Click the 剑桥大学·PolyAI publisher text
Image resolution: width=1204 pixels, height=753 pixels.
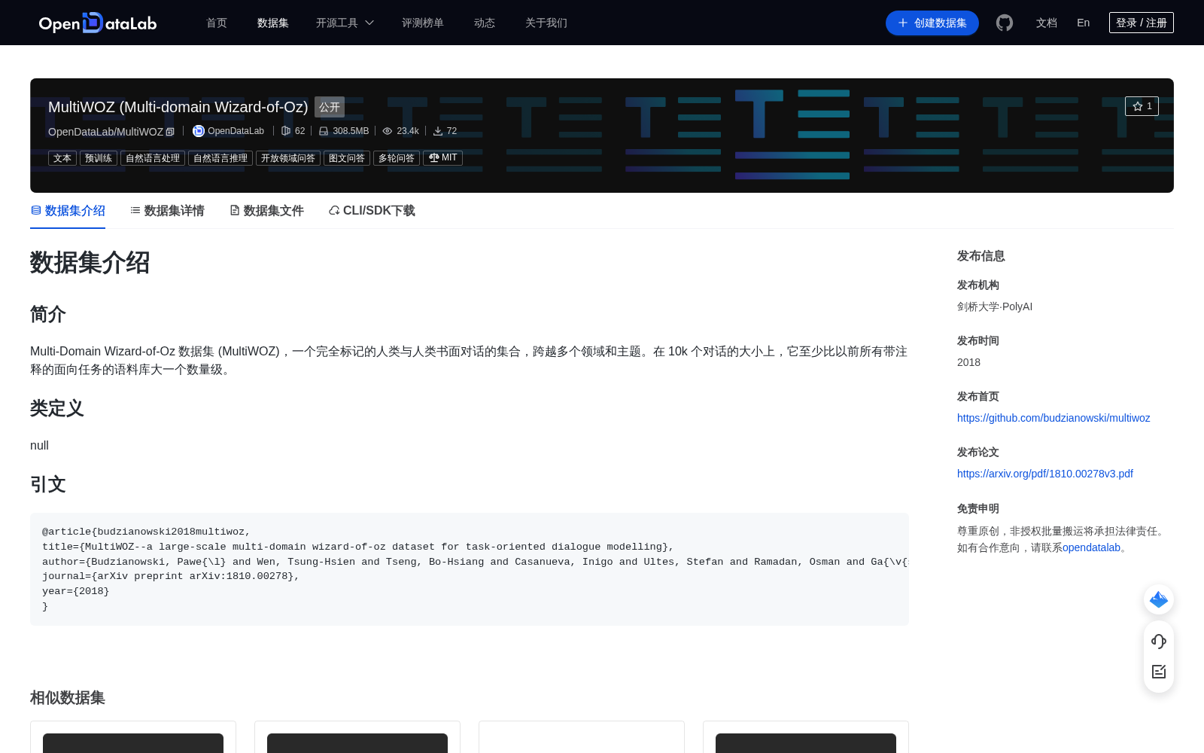[995, 306]
